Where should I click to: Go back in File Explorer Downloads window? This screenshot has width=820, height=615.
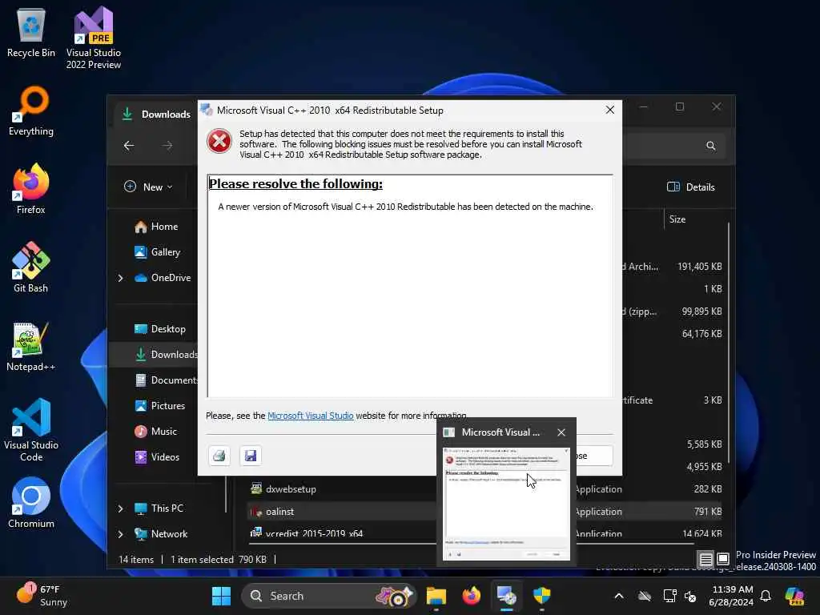pos(129,146)
